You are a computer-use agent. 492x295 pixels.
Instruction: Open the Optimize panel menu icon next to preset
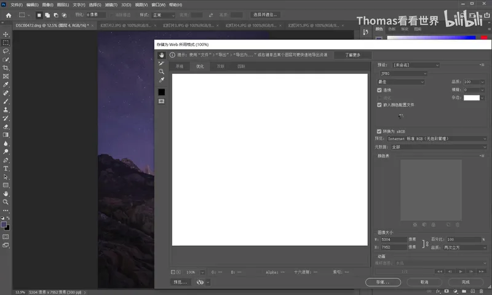[482, 65]
